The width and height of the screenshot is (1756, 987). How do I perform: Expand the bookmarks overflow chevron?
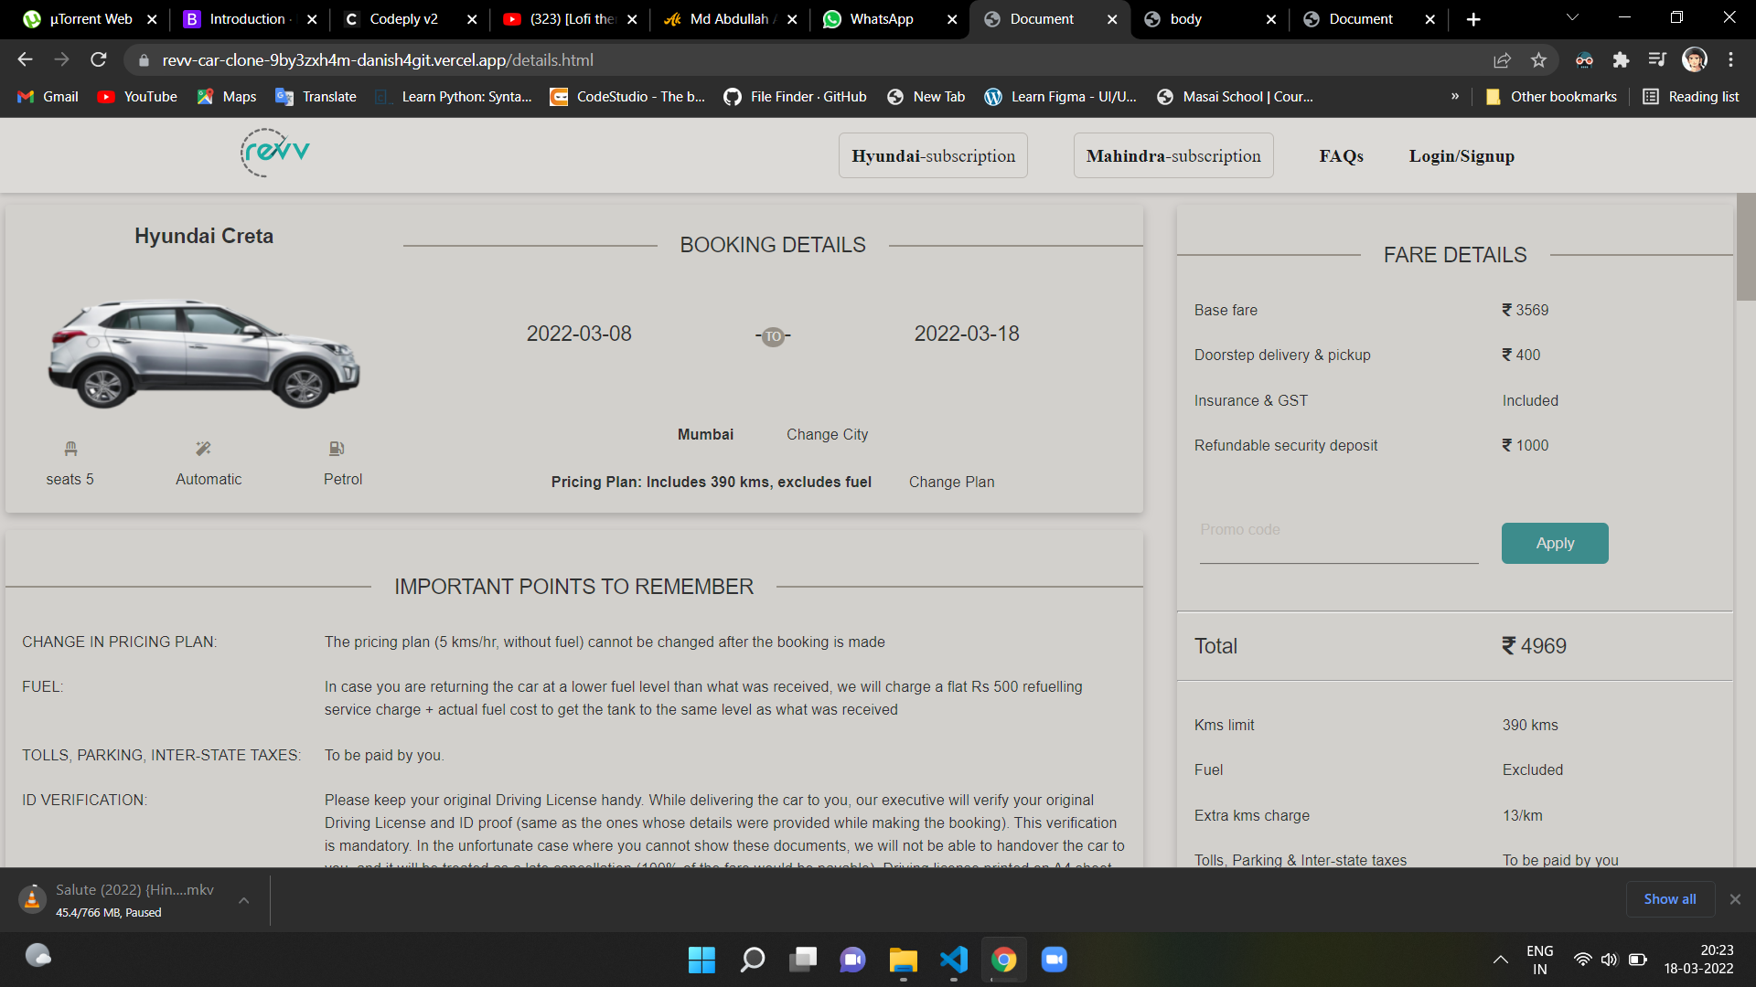tap(1455, 97)
